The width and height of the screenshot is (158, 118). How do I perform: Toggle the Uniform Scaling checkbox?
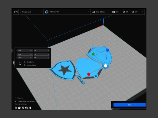[25, 65]
